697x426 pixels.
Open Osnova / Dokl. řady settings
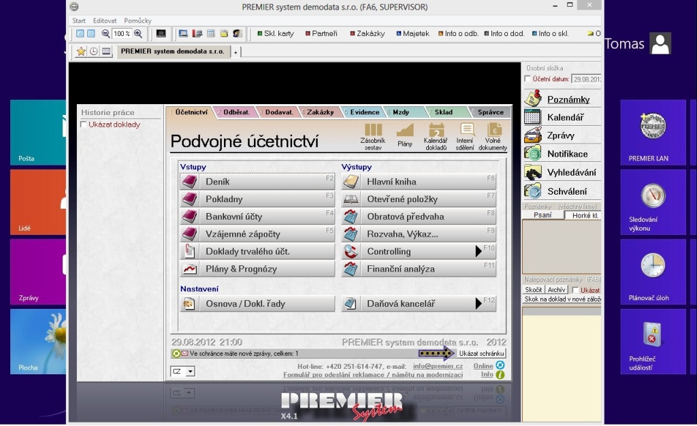point(257,304)
